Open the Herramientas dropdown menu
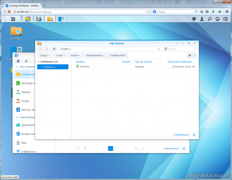The image size is (232, 180). pyautogui.click(x=95, y=56)
